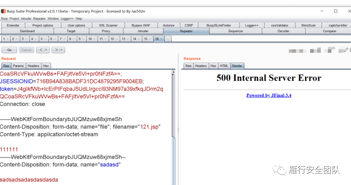
Task: Switch request view to Params tab
Action: pos(18,66)
